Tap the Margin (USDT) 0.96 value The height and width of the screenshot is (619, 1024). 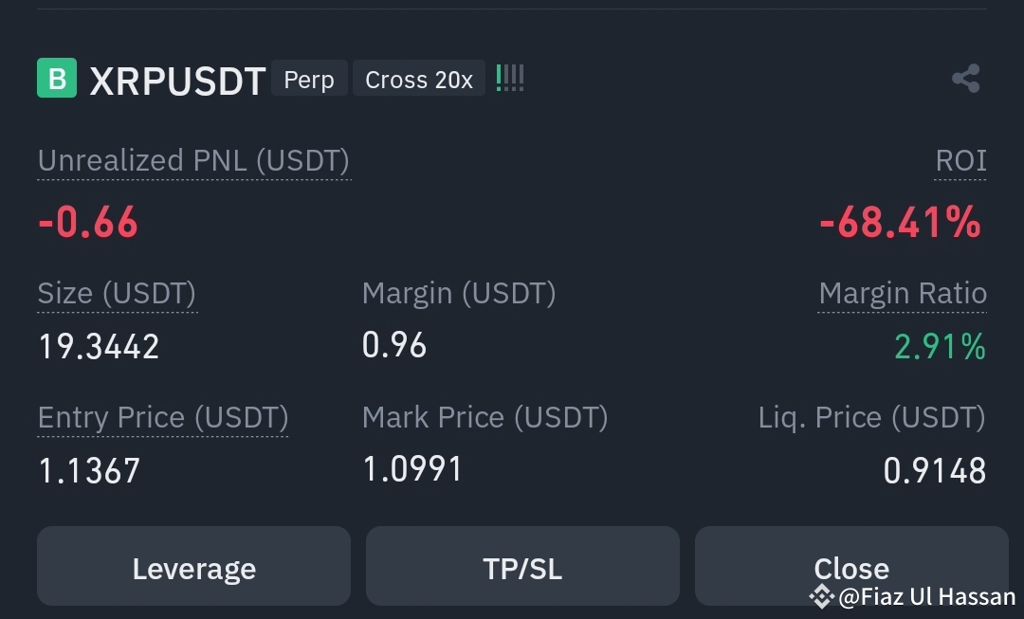pyautogui.click(x=394, y=345)
